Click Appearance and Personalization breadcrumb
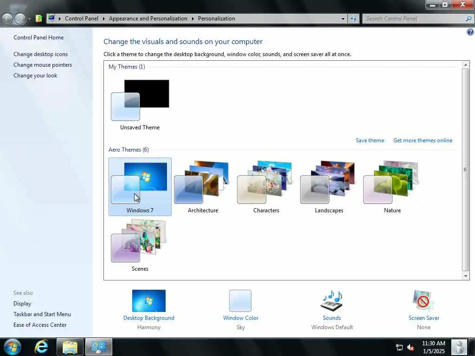 point(148,19)
